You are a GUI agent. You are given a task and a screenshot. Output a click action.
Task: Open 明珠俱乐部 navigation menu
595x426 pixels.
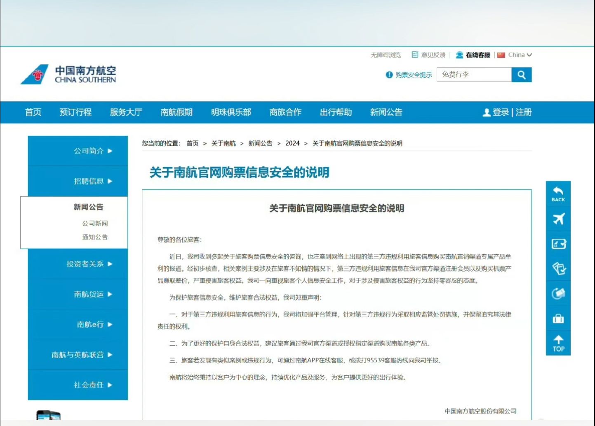point(231,112)
